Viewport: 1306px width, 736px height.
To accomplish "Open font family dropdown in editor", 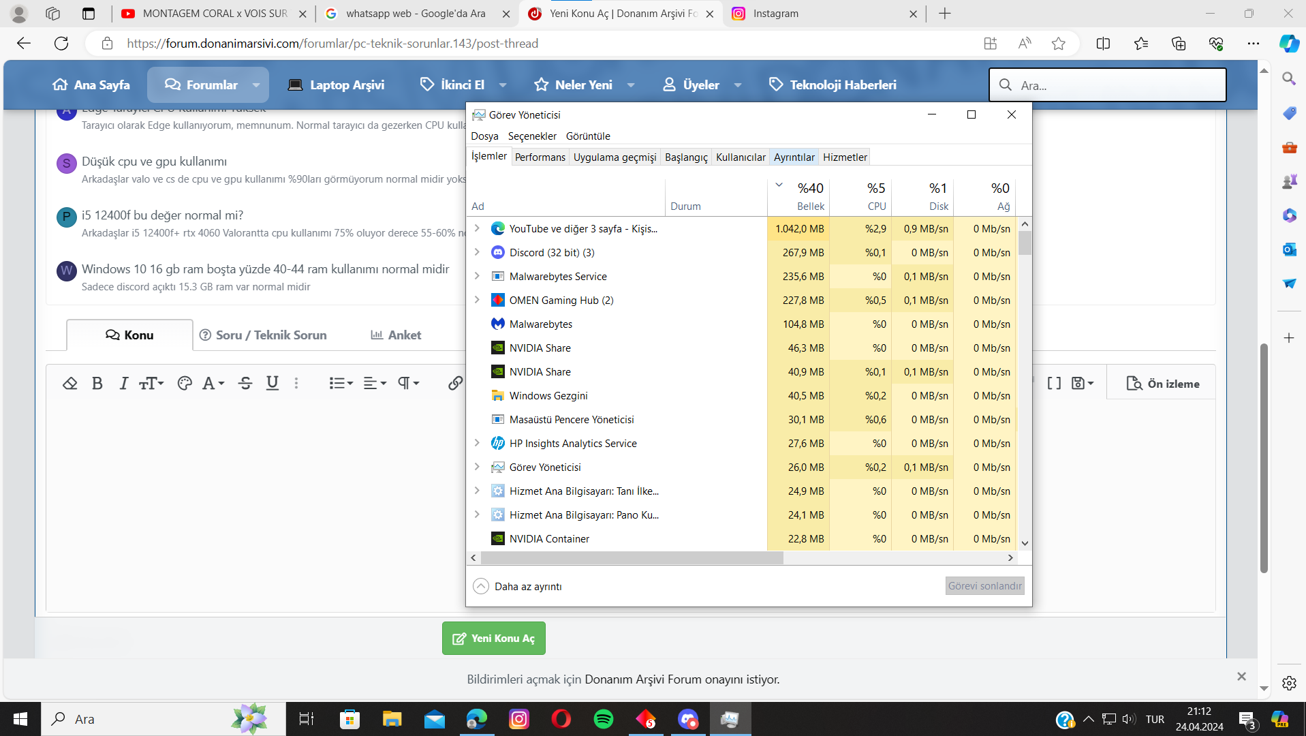I will click(213, 383).
